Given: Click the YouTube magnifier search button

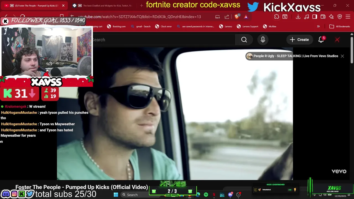Looking at the screenshot, I should click(244, 40).
